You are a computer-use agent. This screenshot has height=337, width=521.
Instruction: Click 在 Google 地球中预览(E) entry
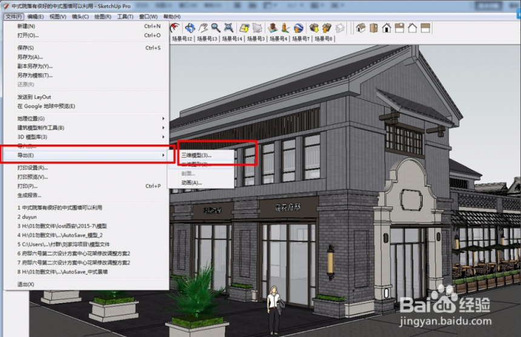point(86,106)
